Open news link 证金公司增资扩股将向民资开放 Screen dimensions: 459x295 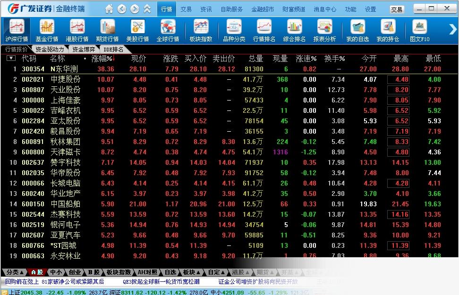tap(258, 281)
